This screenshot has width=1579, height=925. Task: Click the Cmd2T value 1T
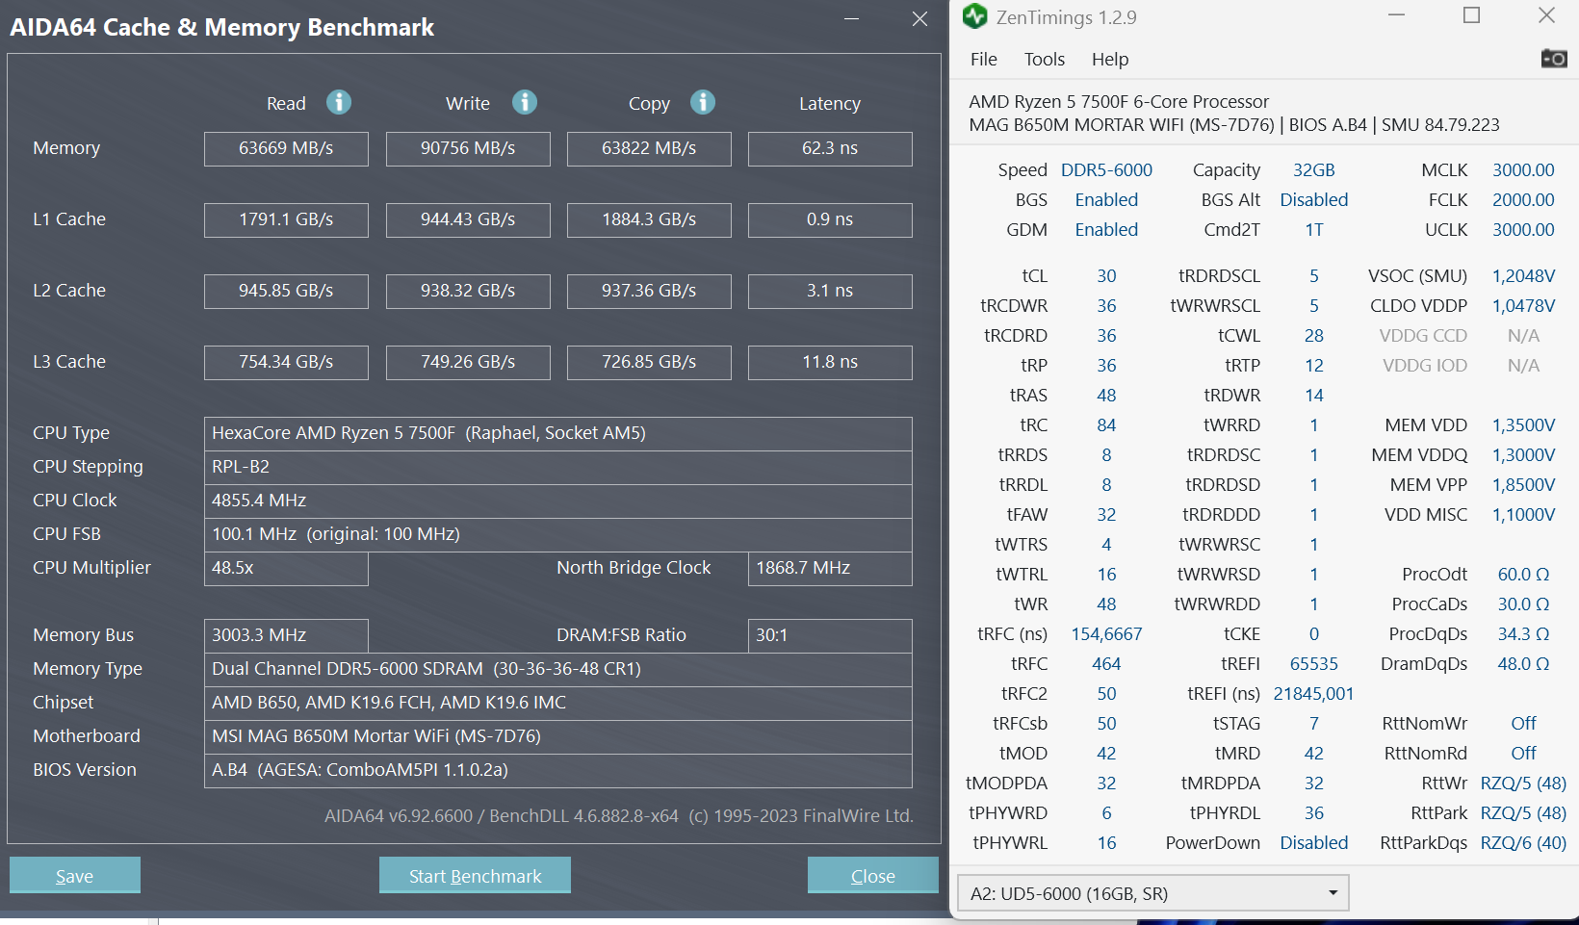pyautogui.click(x=1314, y=230)
